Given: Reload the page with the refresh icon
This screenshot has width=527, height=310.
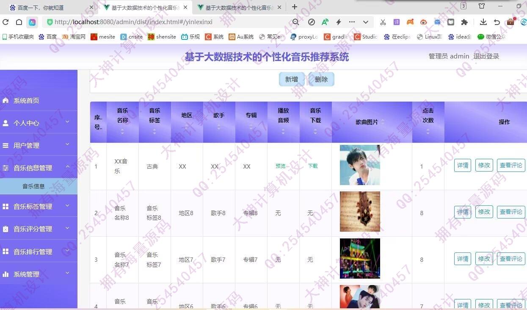Looking at the screenshot, I should pyautogui.click(x=6, y=22).
